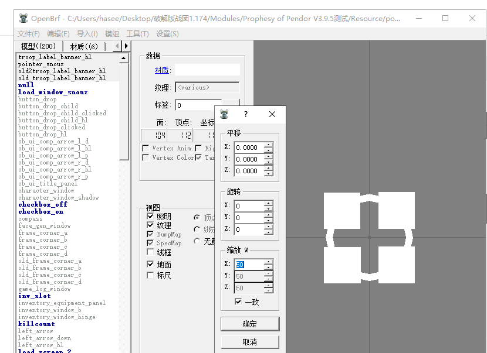Decrease 平移 Z with the down spinner arrow

coord(269,173)
